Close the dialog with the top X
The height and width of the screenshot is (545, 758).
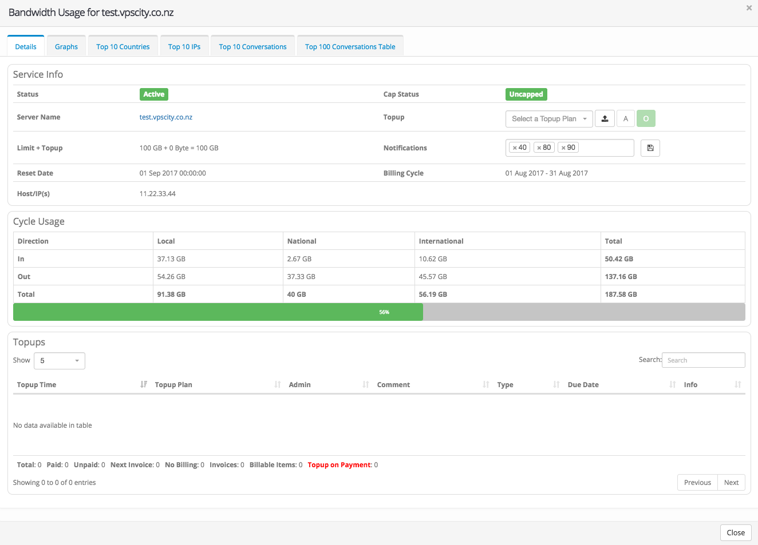[749, 8]
